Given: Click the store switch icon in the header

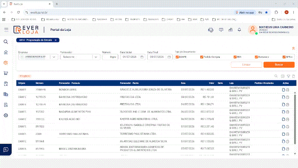Looking at the screenshot, I should pos(230,30).
